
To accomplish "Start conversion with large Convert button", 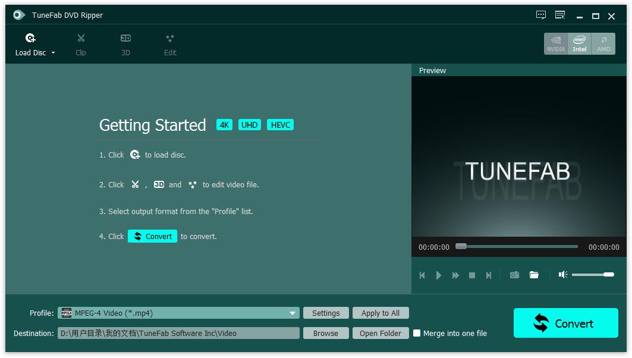I will pyautogui.click(x=565, y=323).
